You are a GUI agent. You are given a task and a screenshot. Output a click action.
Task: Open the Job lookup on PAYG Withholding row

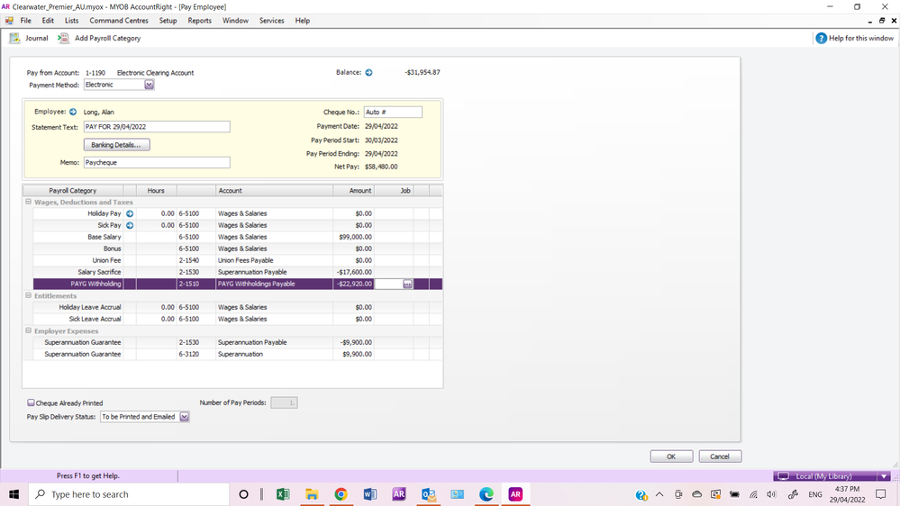click(x=407, y=284)
